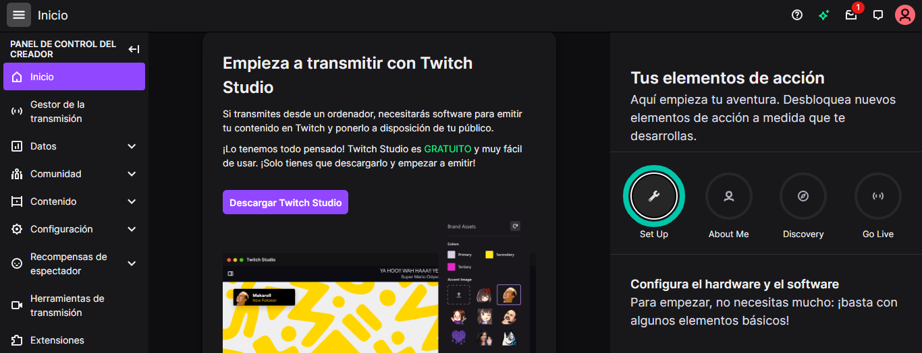The width and height of the screenshot is (922, 353).
Task: Open the Comunidad menu item
Action: point(74,174)
